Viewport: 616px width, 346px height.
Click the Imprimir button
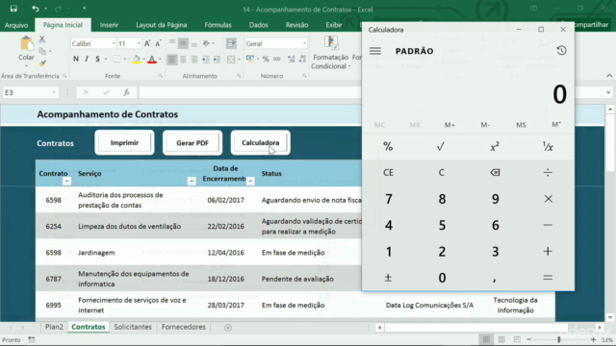coord(124,143)
